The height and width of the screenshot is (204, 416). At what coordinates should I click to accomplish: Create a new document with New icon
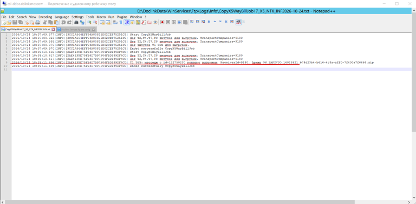point(3,22)
